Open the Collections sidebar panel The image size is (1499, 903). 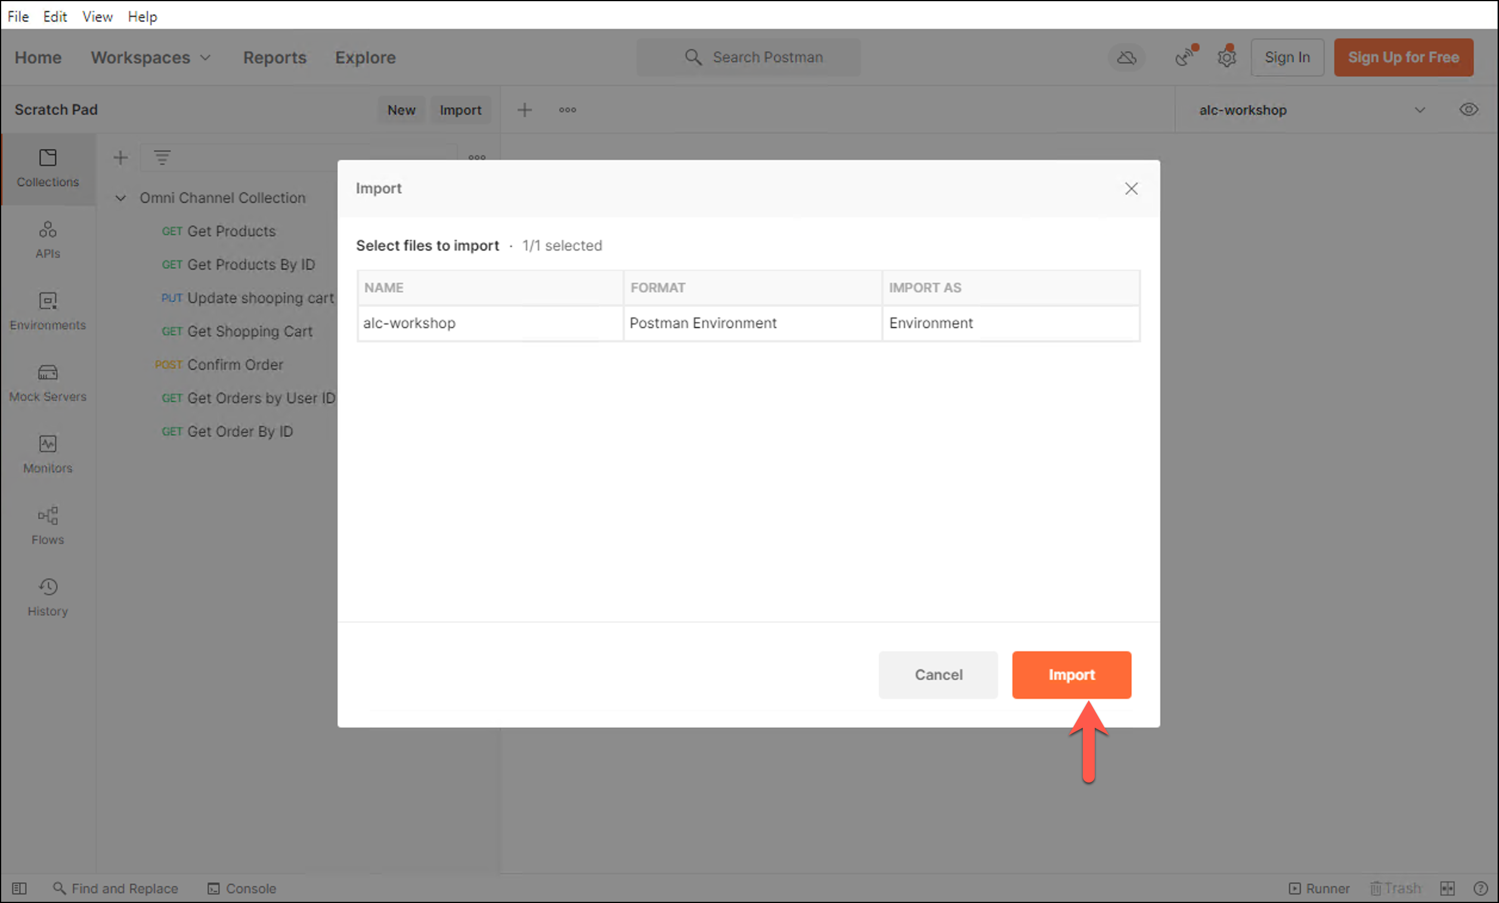[x=48, y=168]
